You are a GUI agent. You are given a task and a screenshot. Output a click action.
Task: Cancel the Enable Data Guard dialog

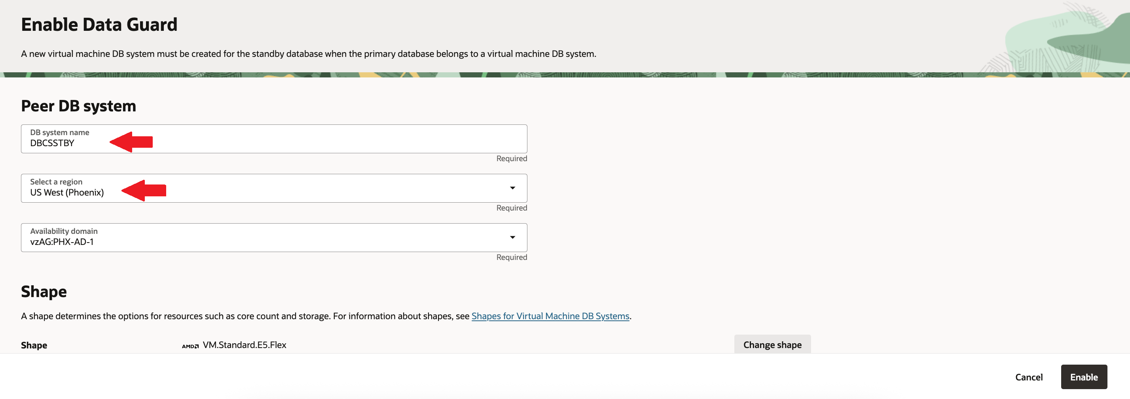pyautogui.click(x=1029, y=377)
